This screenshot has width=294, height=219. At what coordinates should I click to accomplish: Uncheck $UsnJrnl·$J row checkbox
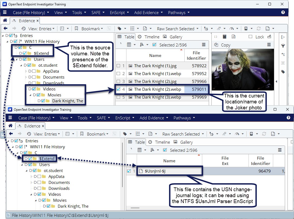coord(129,171)
